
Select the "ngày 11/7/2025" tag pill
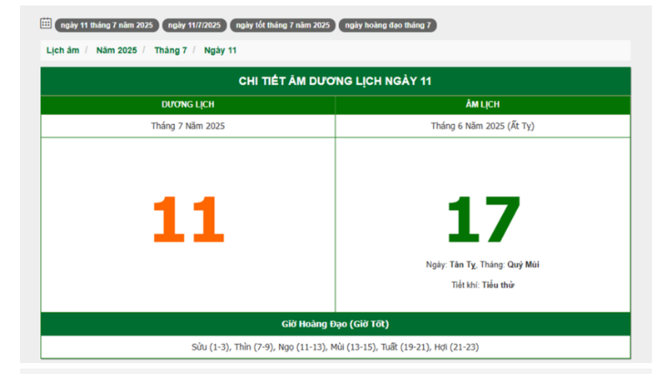(193, 26)
